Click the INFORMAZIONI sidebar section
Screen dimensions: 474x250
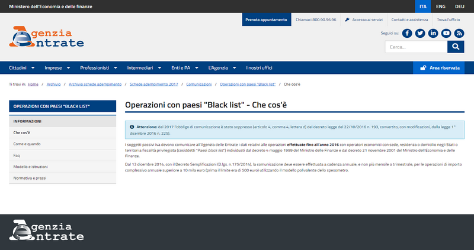63,121
